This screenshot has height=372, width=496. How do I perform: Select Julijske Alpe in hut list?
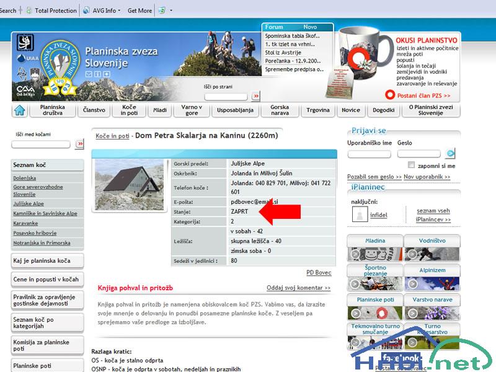coord(29,204)
